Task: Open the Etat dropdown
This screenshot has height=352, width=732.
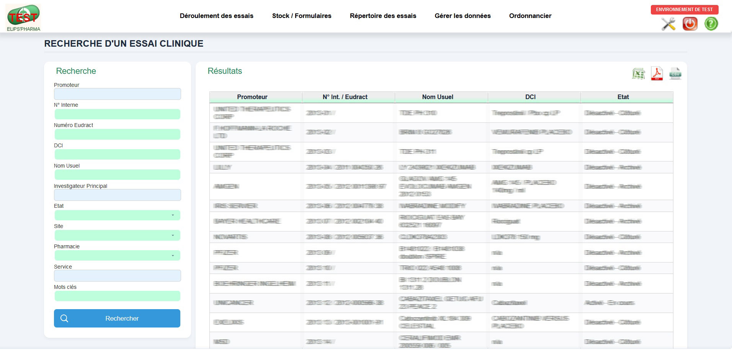Action: tap(117, 215)
